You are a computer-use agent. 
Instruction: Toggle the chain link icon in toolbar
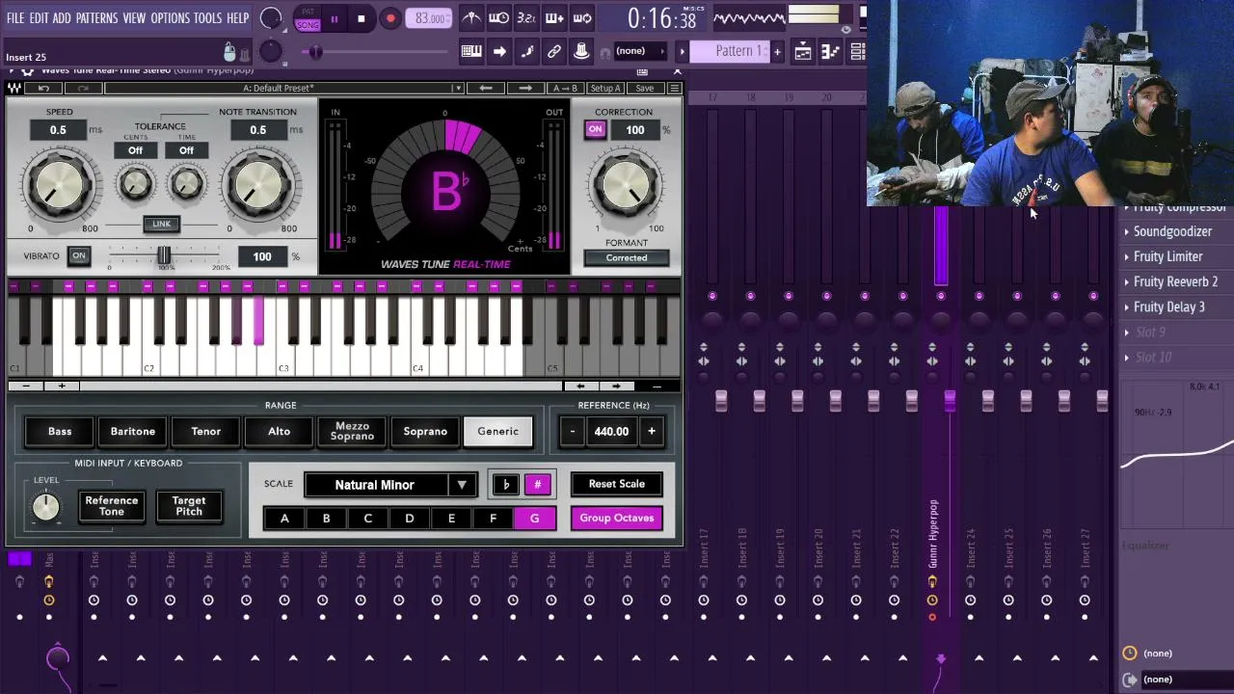554,51
